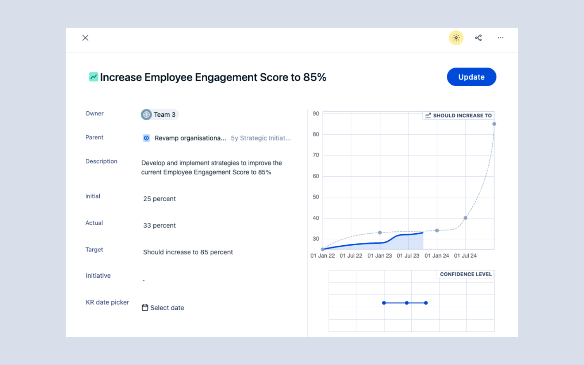584x365 pixels.
Task: Open the share/alignment nodes icon
Action: [x=478, y=38]
